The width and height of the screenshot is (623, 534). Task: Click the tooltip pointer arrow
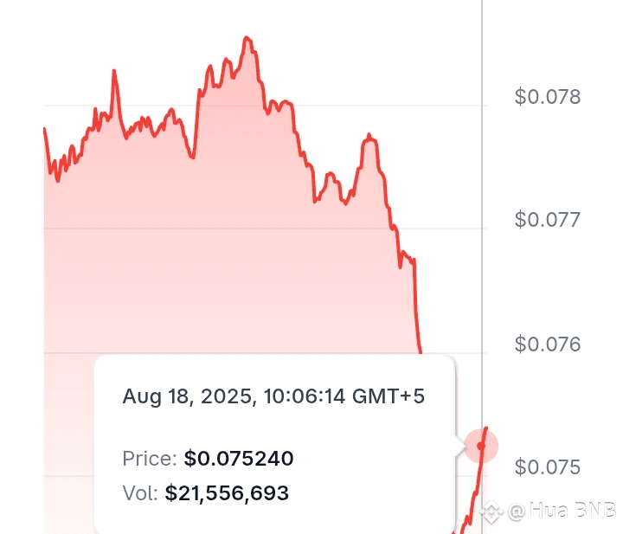point(461,446)
